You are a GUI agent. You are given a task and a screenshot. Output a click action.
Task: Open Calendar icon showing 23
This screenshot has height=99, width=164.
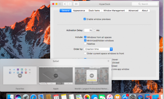[x=56, y=97]
